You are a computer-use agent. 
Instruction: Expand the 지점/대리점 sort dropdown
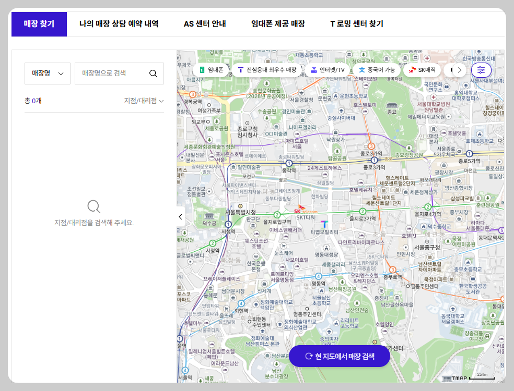(144, 101)
